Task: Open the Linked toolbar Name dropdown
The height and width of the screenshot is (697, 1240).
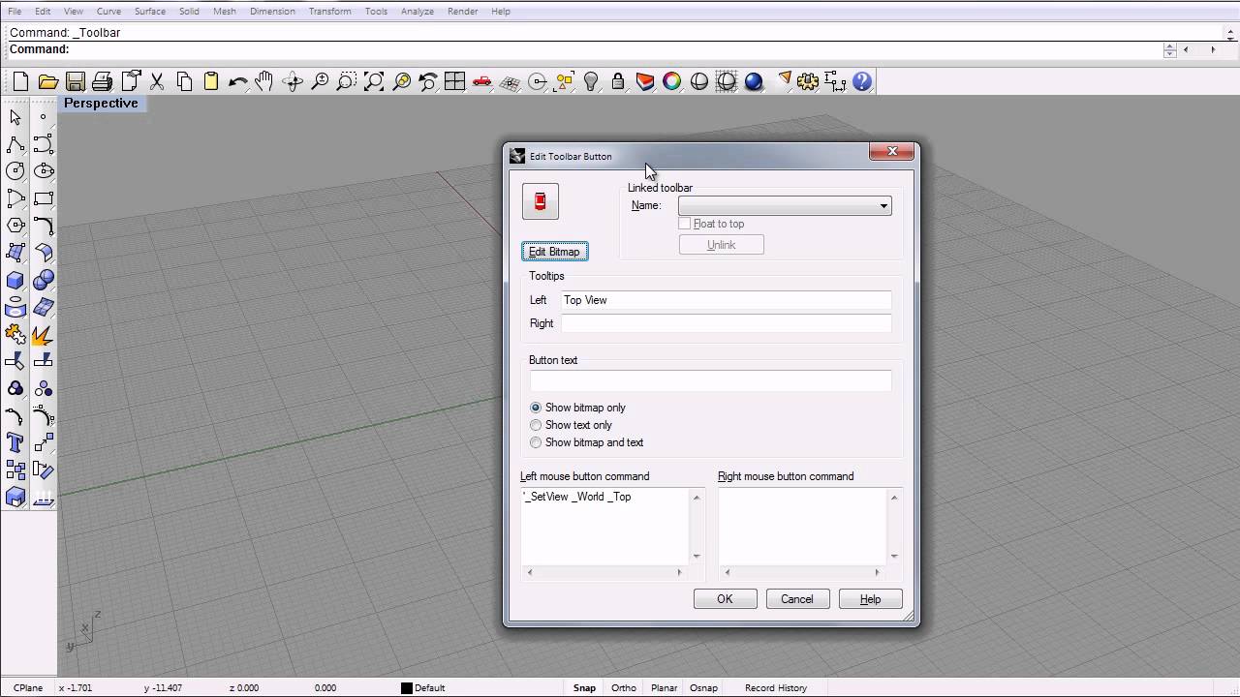Action: tap(785, 205)
